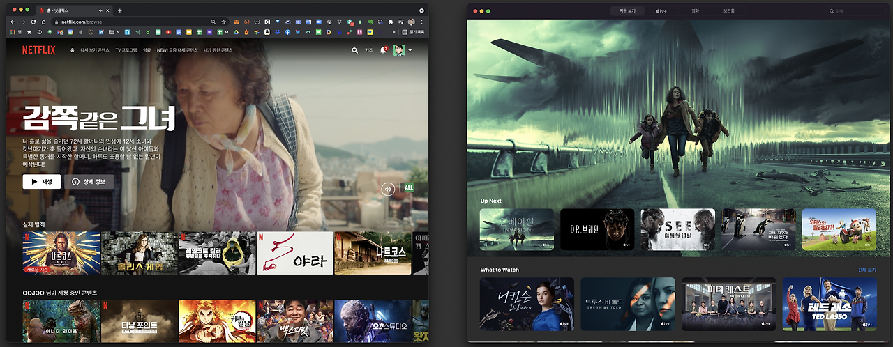Open the 나르코스 새로운 시즌 thumbnail
The image size is (893, 347).
61,253
